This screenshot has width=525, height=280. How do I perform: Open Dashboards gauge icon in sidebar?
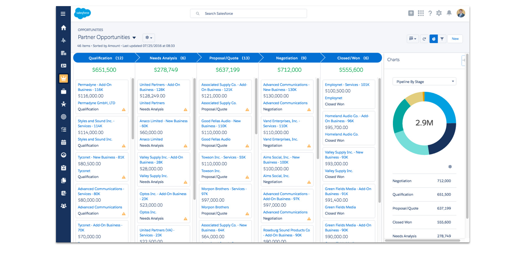pyautogui.click(x=63, y=155)
